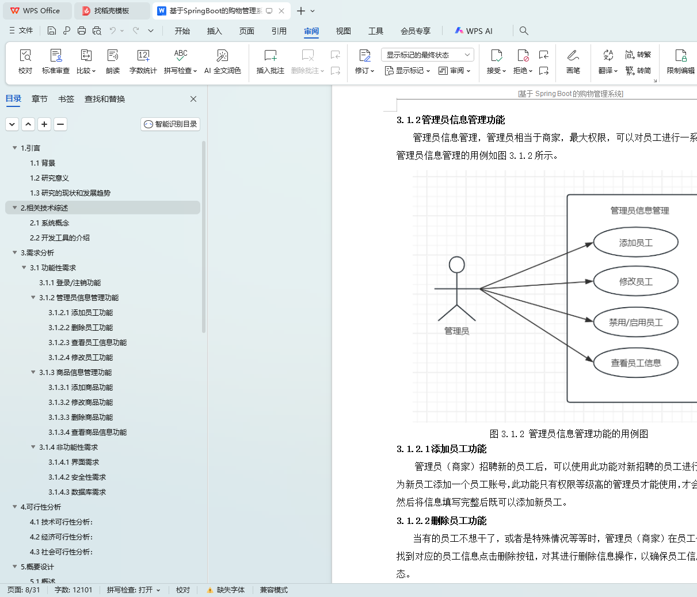Switch to the 书签 pane tab
Image resolution: width=697 pixels, height=597 pixels.
[x=66, y=99]
